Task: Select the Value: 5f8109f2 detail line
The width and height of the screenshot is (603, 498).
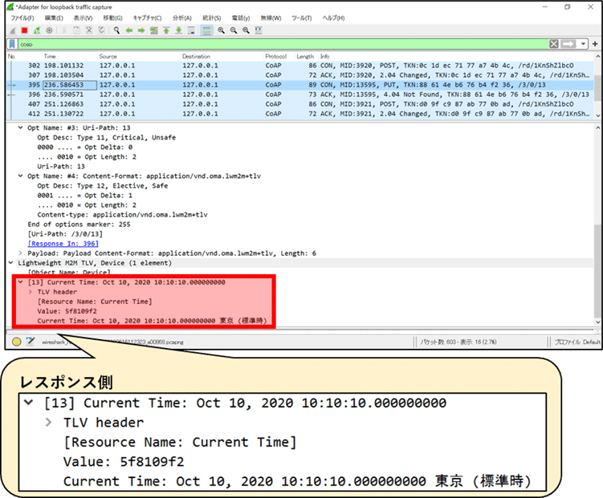Action: click(67, 311)
